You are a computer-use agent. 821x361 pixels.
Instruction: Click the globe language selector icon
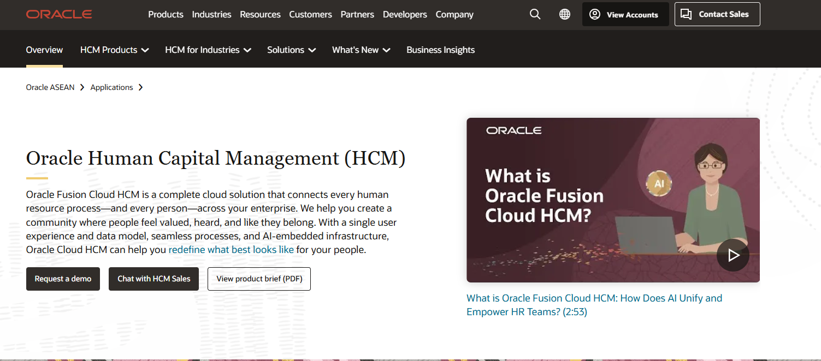click(565, 14)
